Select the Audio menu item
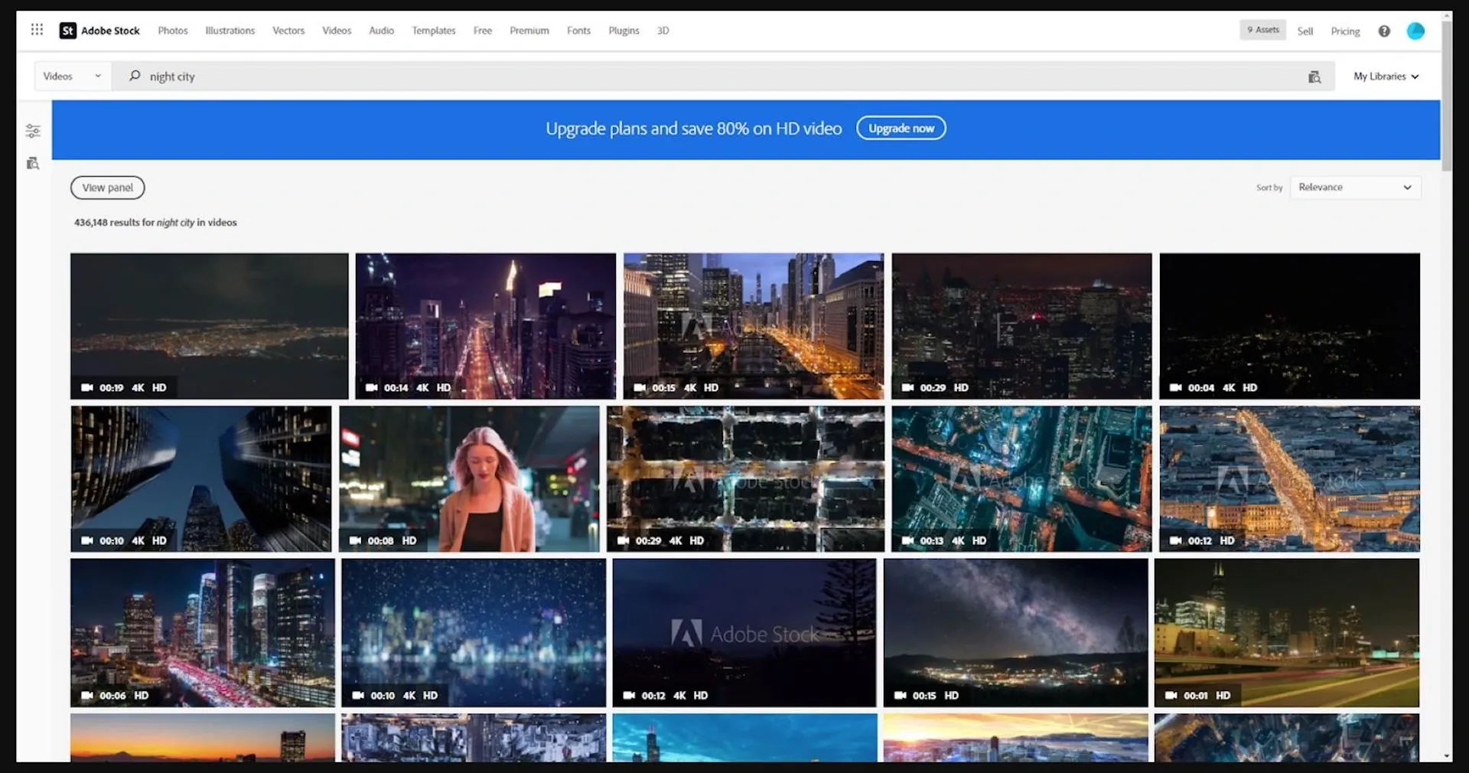Image resolution: width=1469 pixels, height=773 pixels. tap(381, 31)
